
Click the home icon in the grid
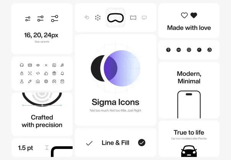tap(38, 81)
